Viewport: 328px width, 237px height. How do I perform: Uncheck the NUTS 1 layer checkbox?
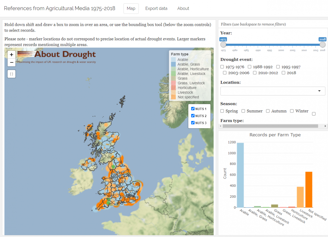coord(193,109)
